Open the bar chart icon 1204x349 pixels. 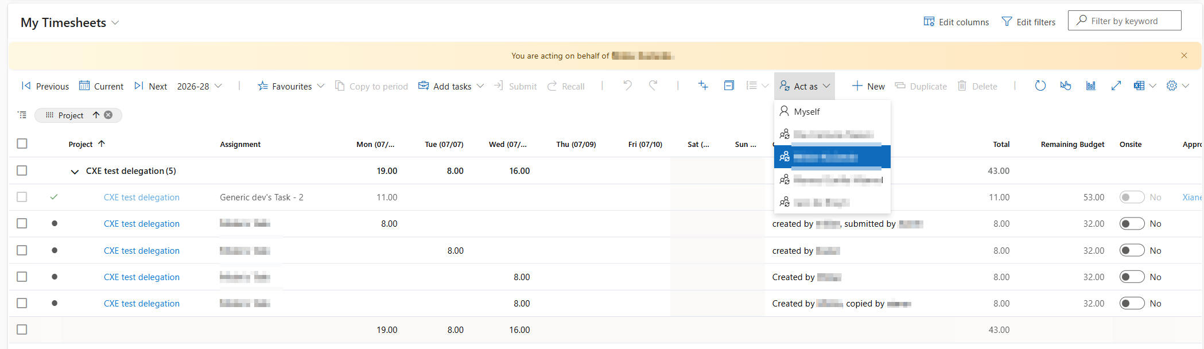point(1091,86)
